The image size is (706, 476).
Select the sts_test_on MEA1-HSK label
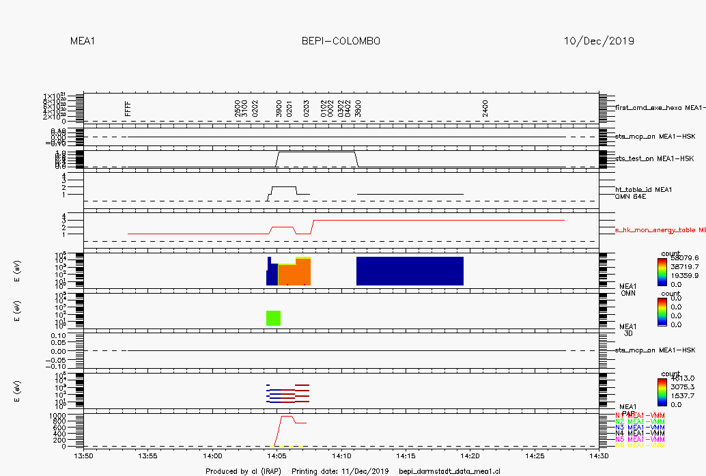pyautogui.click(x=654, y=158)
